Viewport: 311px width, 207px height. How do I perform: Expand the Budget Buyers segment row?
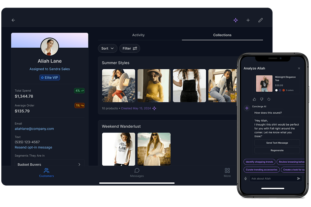click(50, 164)
